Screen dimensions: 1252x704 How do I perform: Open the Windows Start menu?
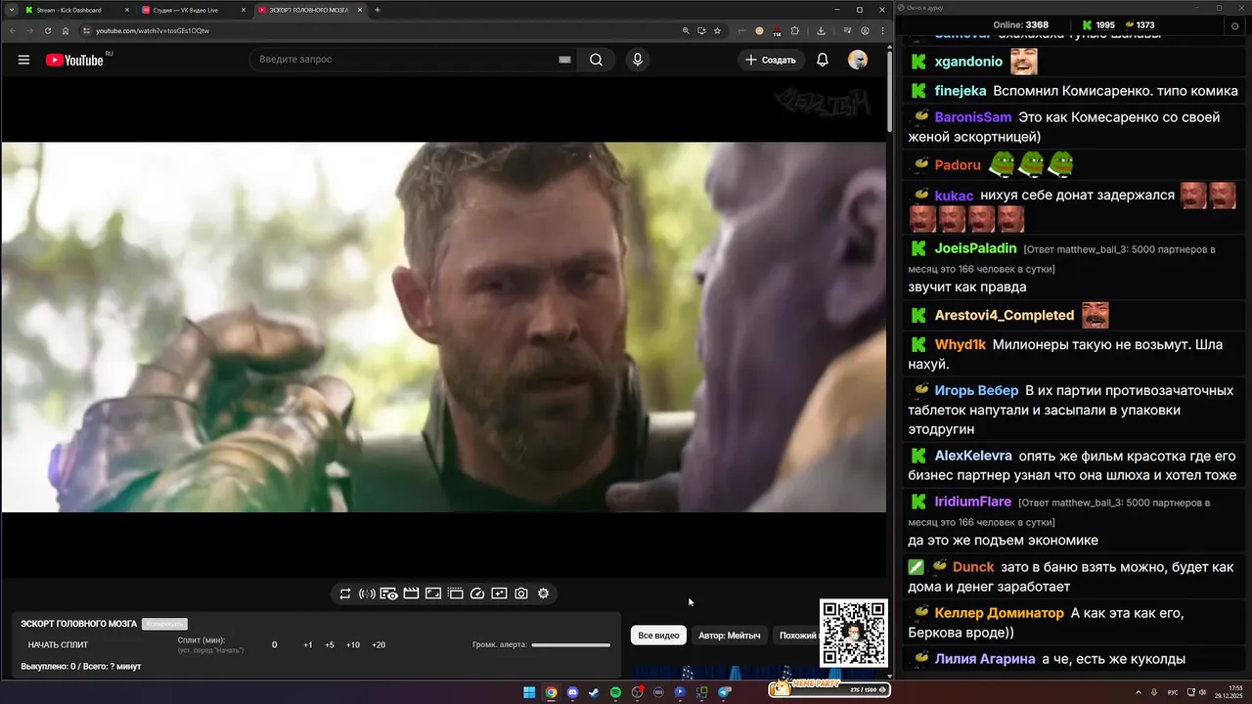point(529,692)
